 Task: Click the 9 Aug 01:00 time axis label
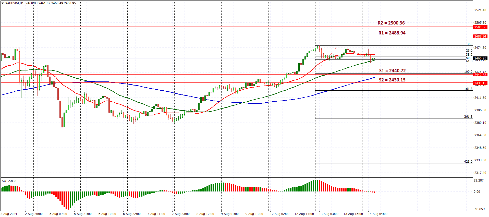(230, 214)
